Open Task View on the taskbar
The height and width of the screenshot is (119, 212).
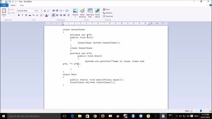pyautogui.click(x=65, y=116)
